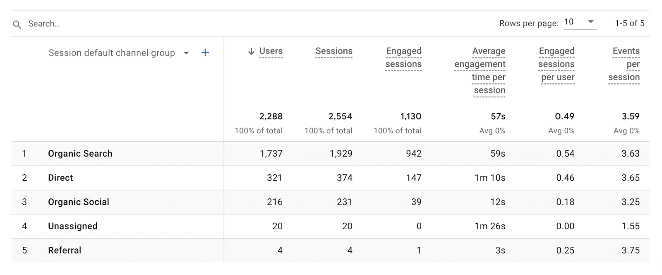This screenshot has height=275, width=662.
Task: Click the value 10 in Rows per page
Action: pos(570,22)
